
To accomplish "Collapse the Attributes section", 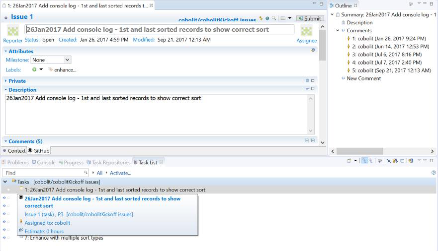I will coord(5,51).
